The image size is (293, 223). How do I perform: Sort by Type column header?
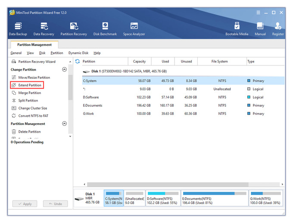[265, 61]
